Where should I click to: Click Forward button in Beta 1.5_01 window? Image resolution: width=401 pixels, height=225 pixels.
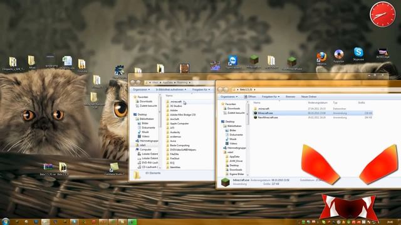pyautogui.click(x=226, y=89)
